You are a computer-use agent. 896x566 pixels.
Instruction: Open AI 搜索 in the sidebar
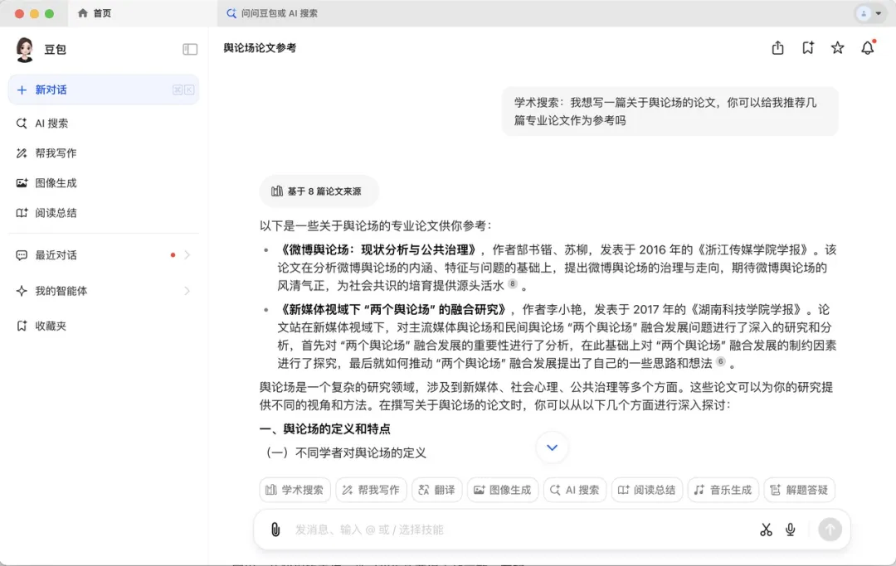coord(51,123)
